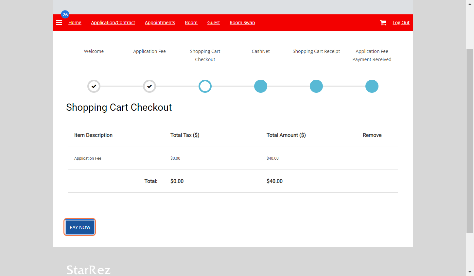Screen dimensions: 474x276
Task: Click the scrollbar down arrow
Action: pyautogui.click(x=470, y=272)
